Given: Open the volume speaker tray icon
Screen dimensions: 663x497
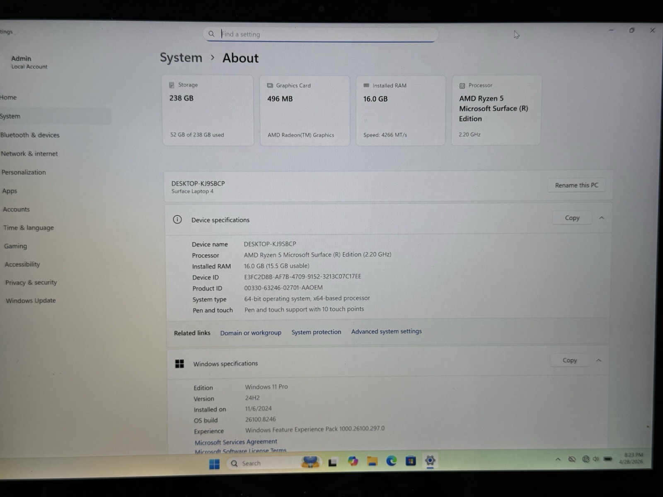Looking at the screenshot, I should (x=596, y=459).
